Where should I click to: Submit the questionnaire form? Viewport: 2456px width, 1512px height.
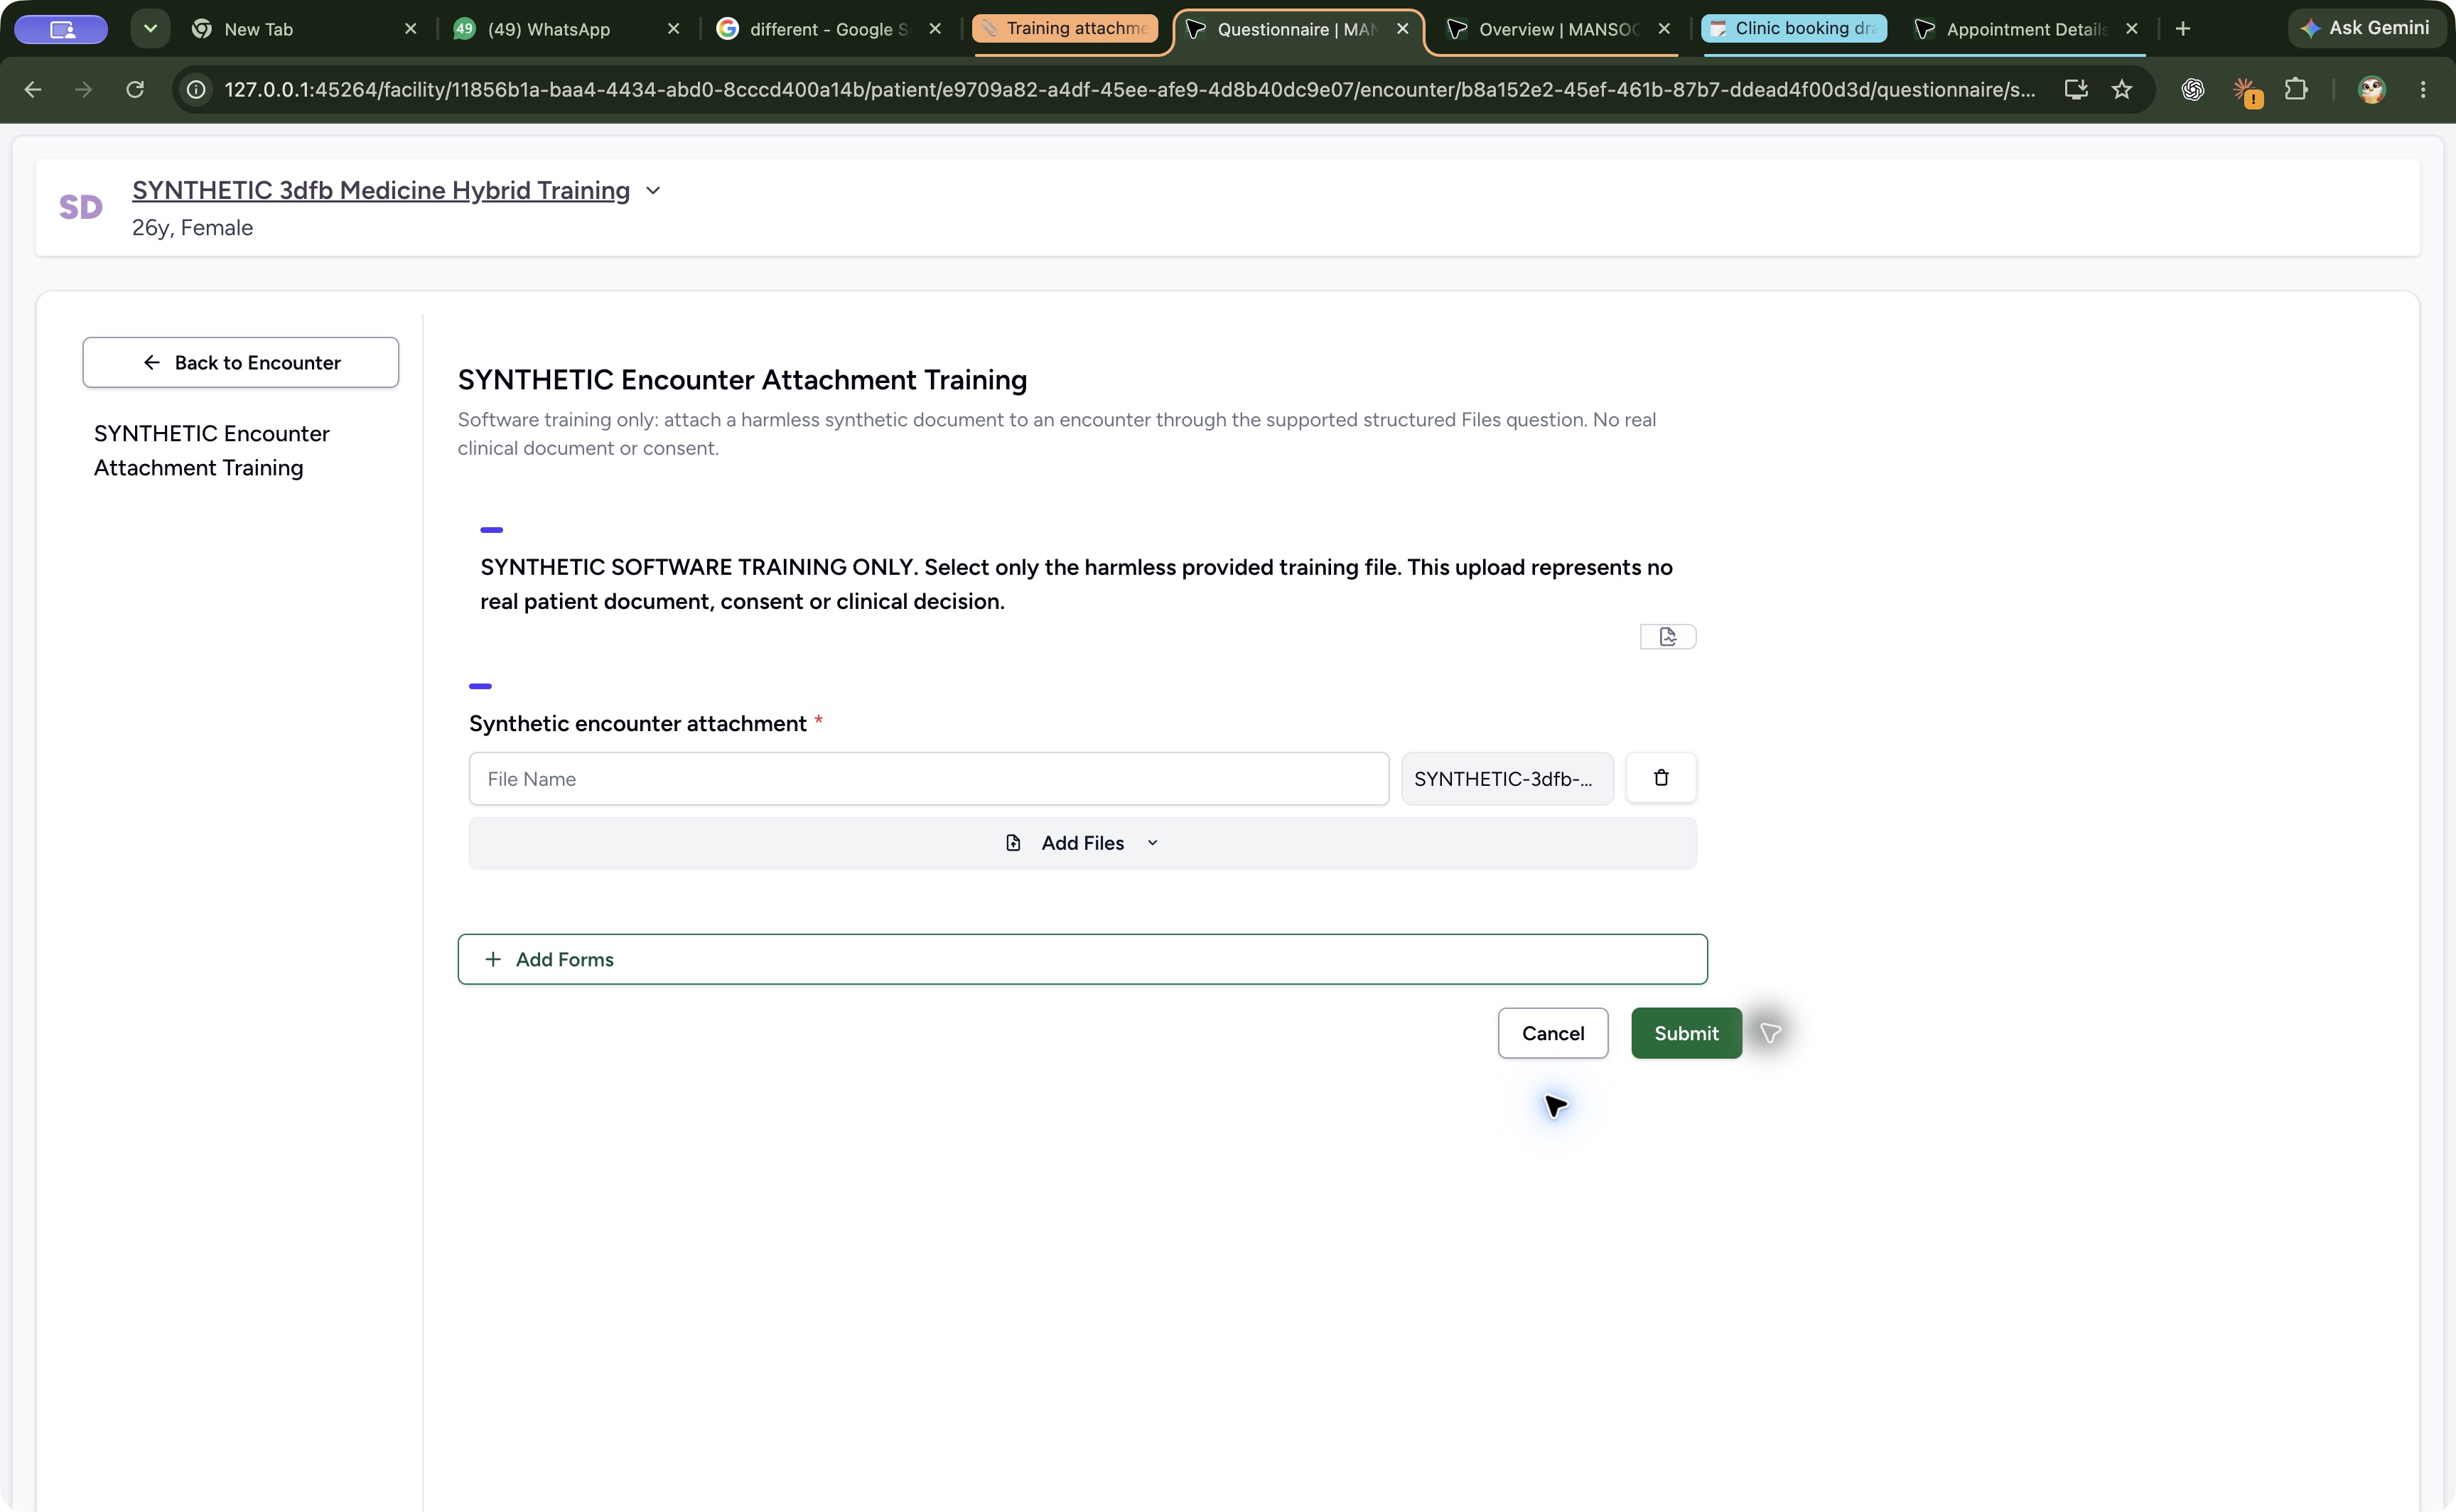click(x=1686, y=1033)
